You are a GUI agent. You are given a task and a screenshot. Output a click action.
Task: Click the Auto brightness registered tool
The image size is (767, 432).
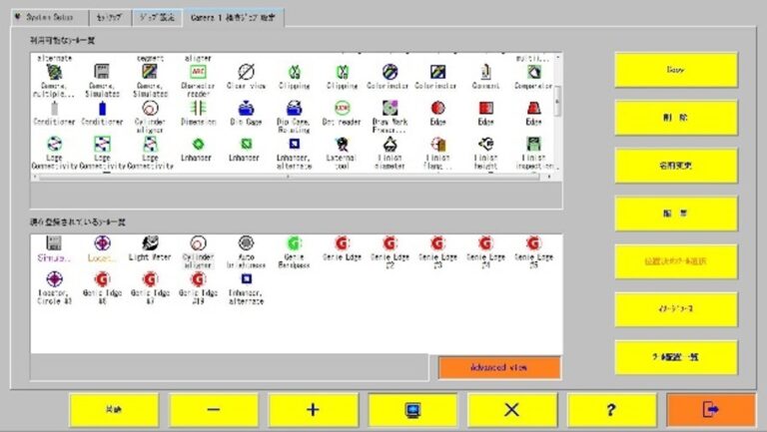[246, 243]
